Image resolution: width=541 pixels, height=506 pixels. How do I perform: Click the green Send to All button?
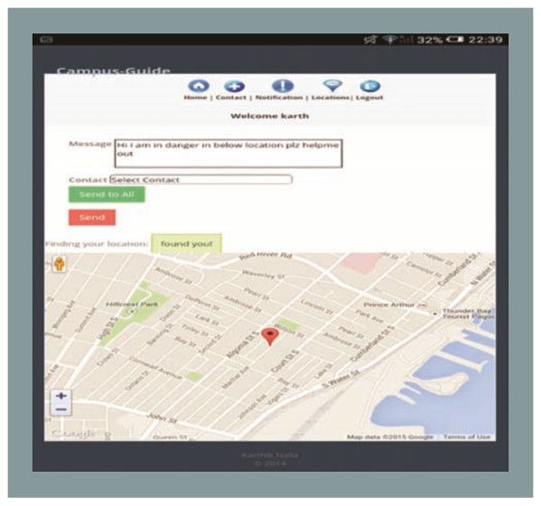[107, 194]
